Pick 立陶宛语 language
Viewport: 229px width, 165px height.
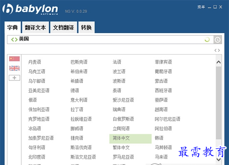(121, 128)
